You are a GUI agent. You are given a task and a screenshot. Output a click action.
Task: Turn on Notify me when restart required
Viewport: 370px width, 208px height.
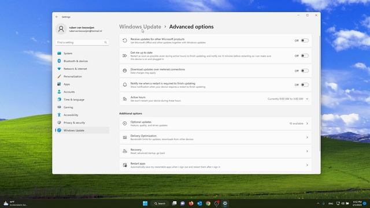pyautogui.click(x=305, y=85)
